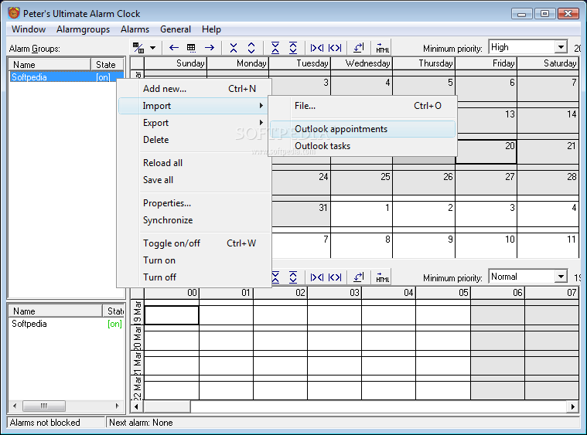Open the Help menu

(x=211, y=29)
